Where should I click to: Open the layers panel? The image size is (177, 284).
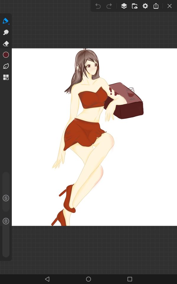124,6
